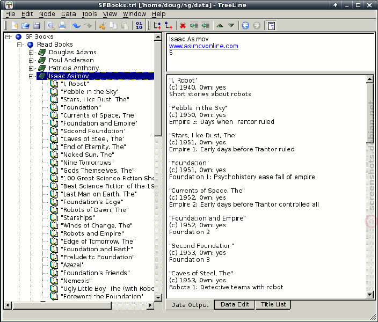This screenshot has width=378, height=322.
Task: Click the tree pane horizontal scroll-left arrow
Action: [x=8, y=305]
